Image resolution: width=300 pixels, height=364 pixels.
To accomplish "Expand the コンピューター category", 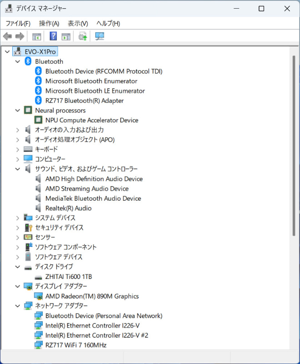I will pyautogui.click(x=18, y=159).
